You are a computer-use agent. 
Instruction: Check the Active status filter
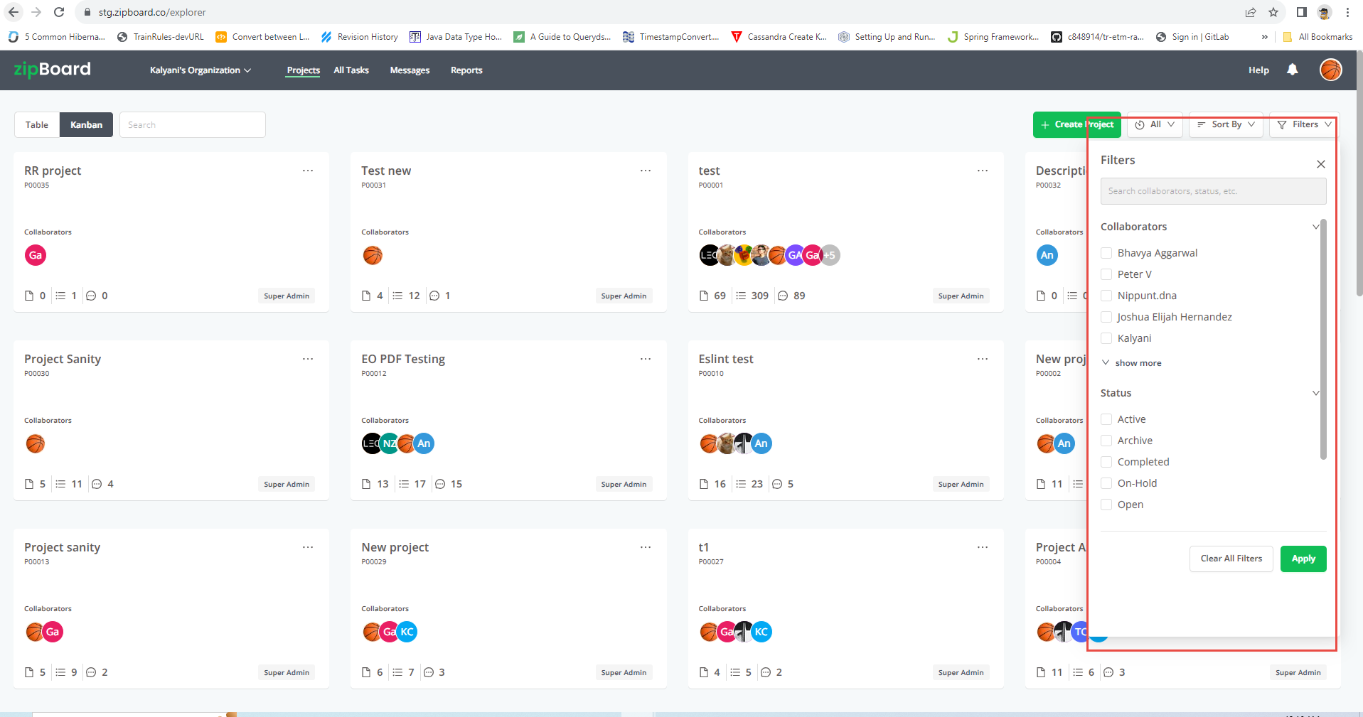coord(1106,419)
